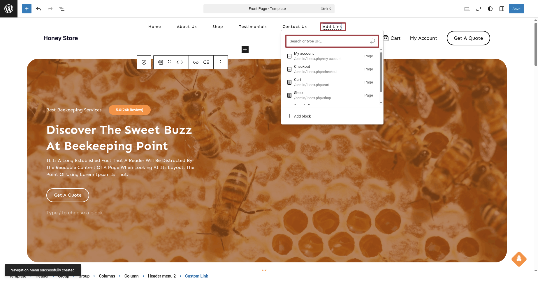Click the Undo arrow icon

pos(38,9)
